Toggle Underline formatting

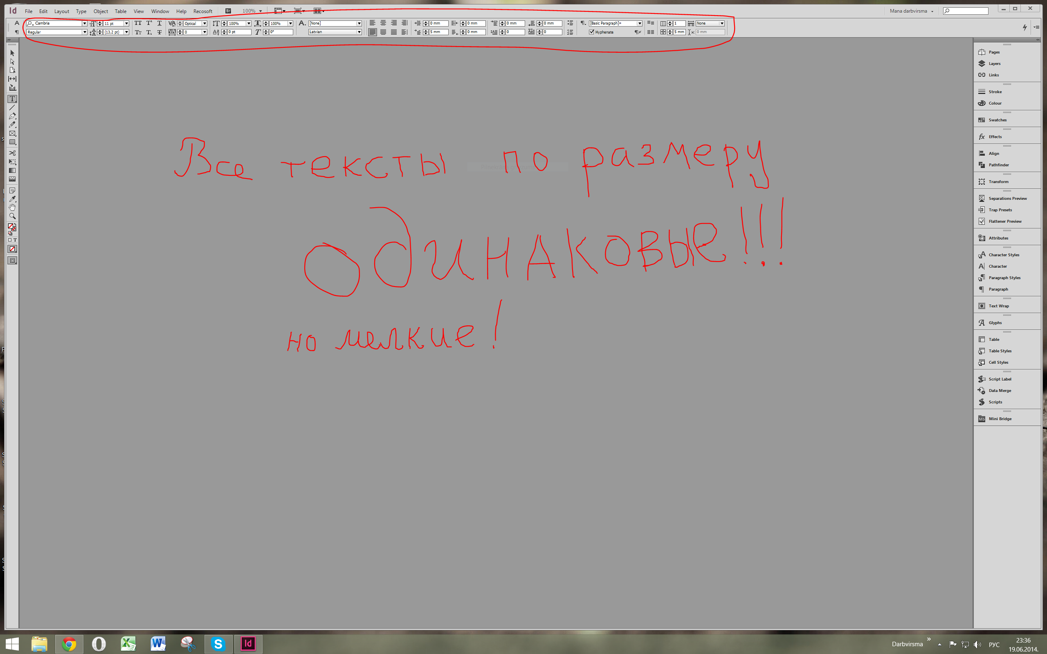tap(159, 23)
